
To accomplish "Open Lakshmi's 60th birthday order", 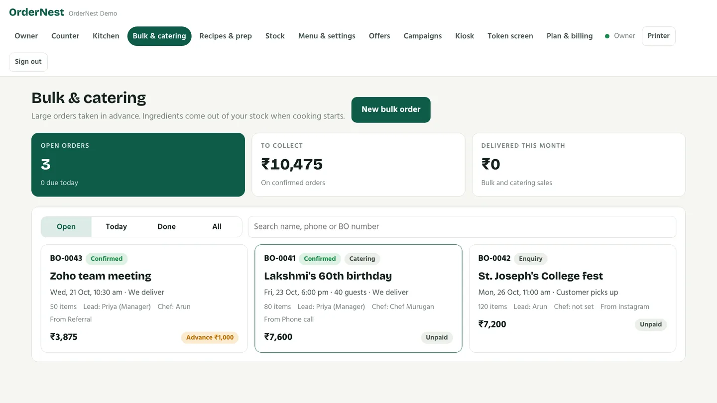I will pyautogui.click(x=358, y=299).
